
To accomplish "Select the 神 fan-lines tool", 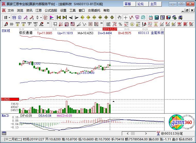I will point(179,24).
